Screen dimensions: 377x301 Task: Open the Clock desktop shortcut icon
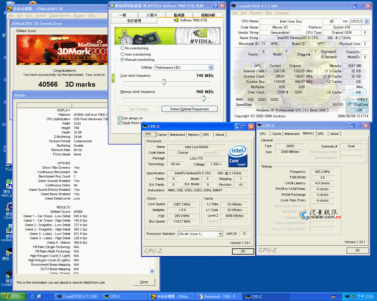coord(9,207)
